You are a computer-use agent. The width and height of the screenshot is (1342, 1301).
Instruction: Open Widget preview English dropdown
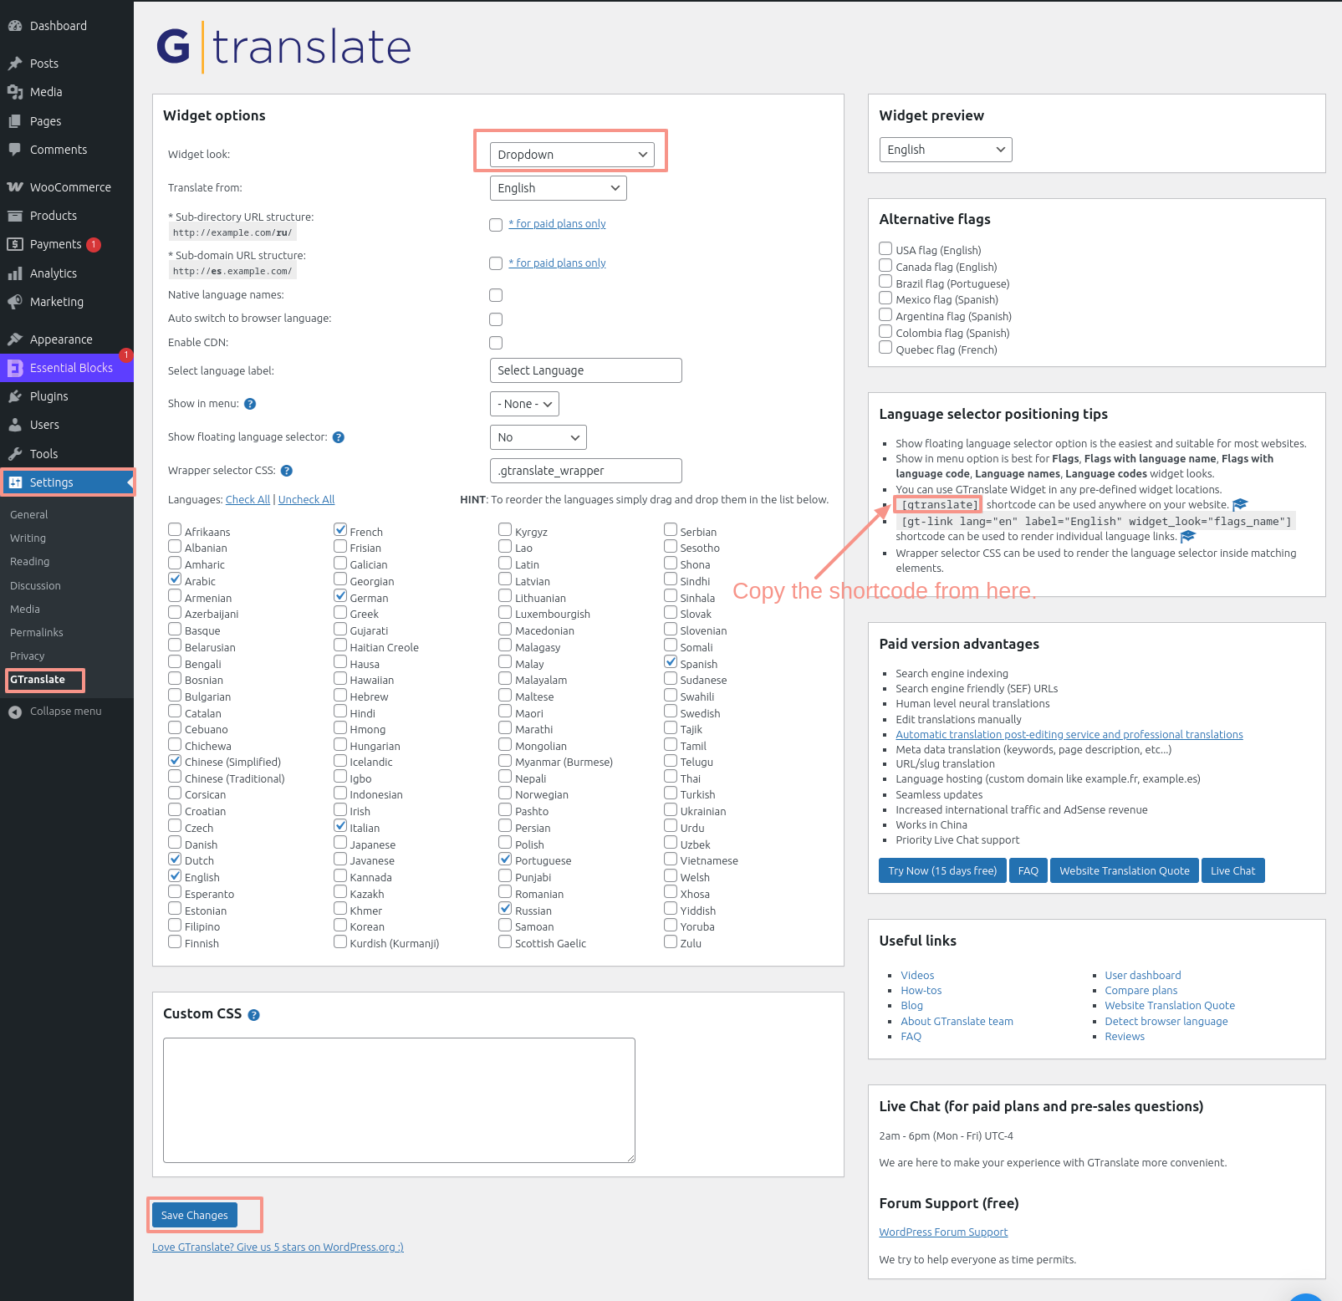[x=946, y=150]
